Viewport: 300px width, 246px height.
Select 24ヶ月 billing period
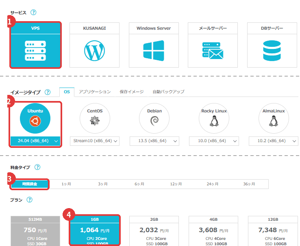(213, 184)
